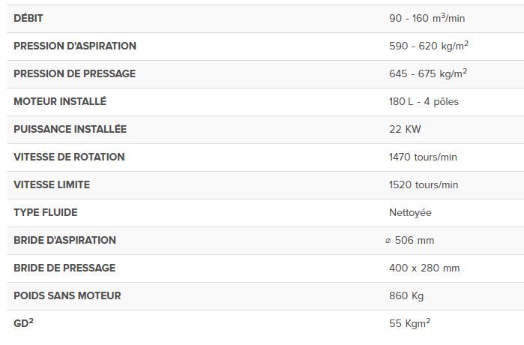Select the 90 - 160 m³/min value

[x=427, y=18]
